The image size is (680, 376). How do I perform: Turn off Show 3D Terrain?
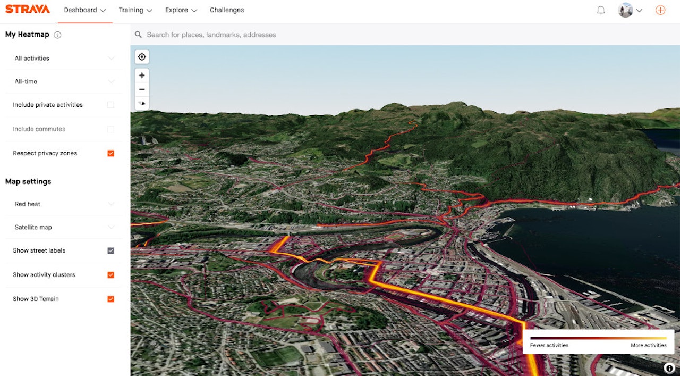110,298
